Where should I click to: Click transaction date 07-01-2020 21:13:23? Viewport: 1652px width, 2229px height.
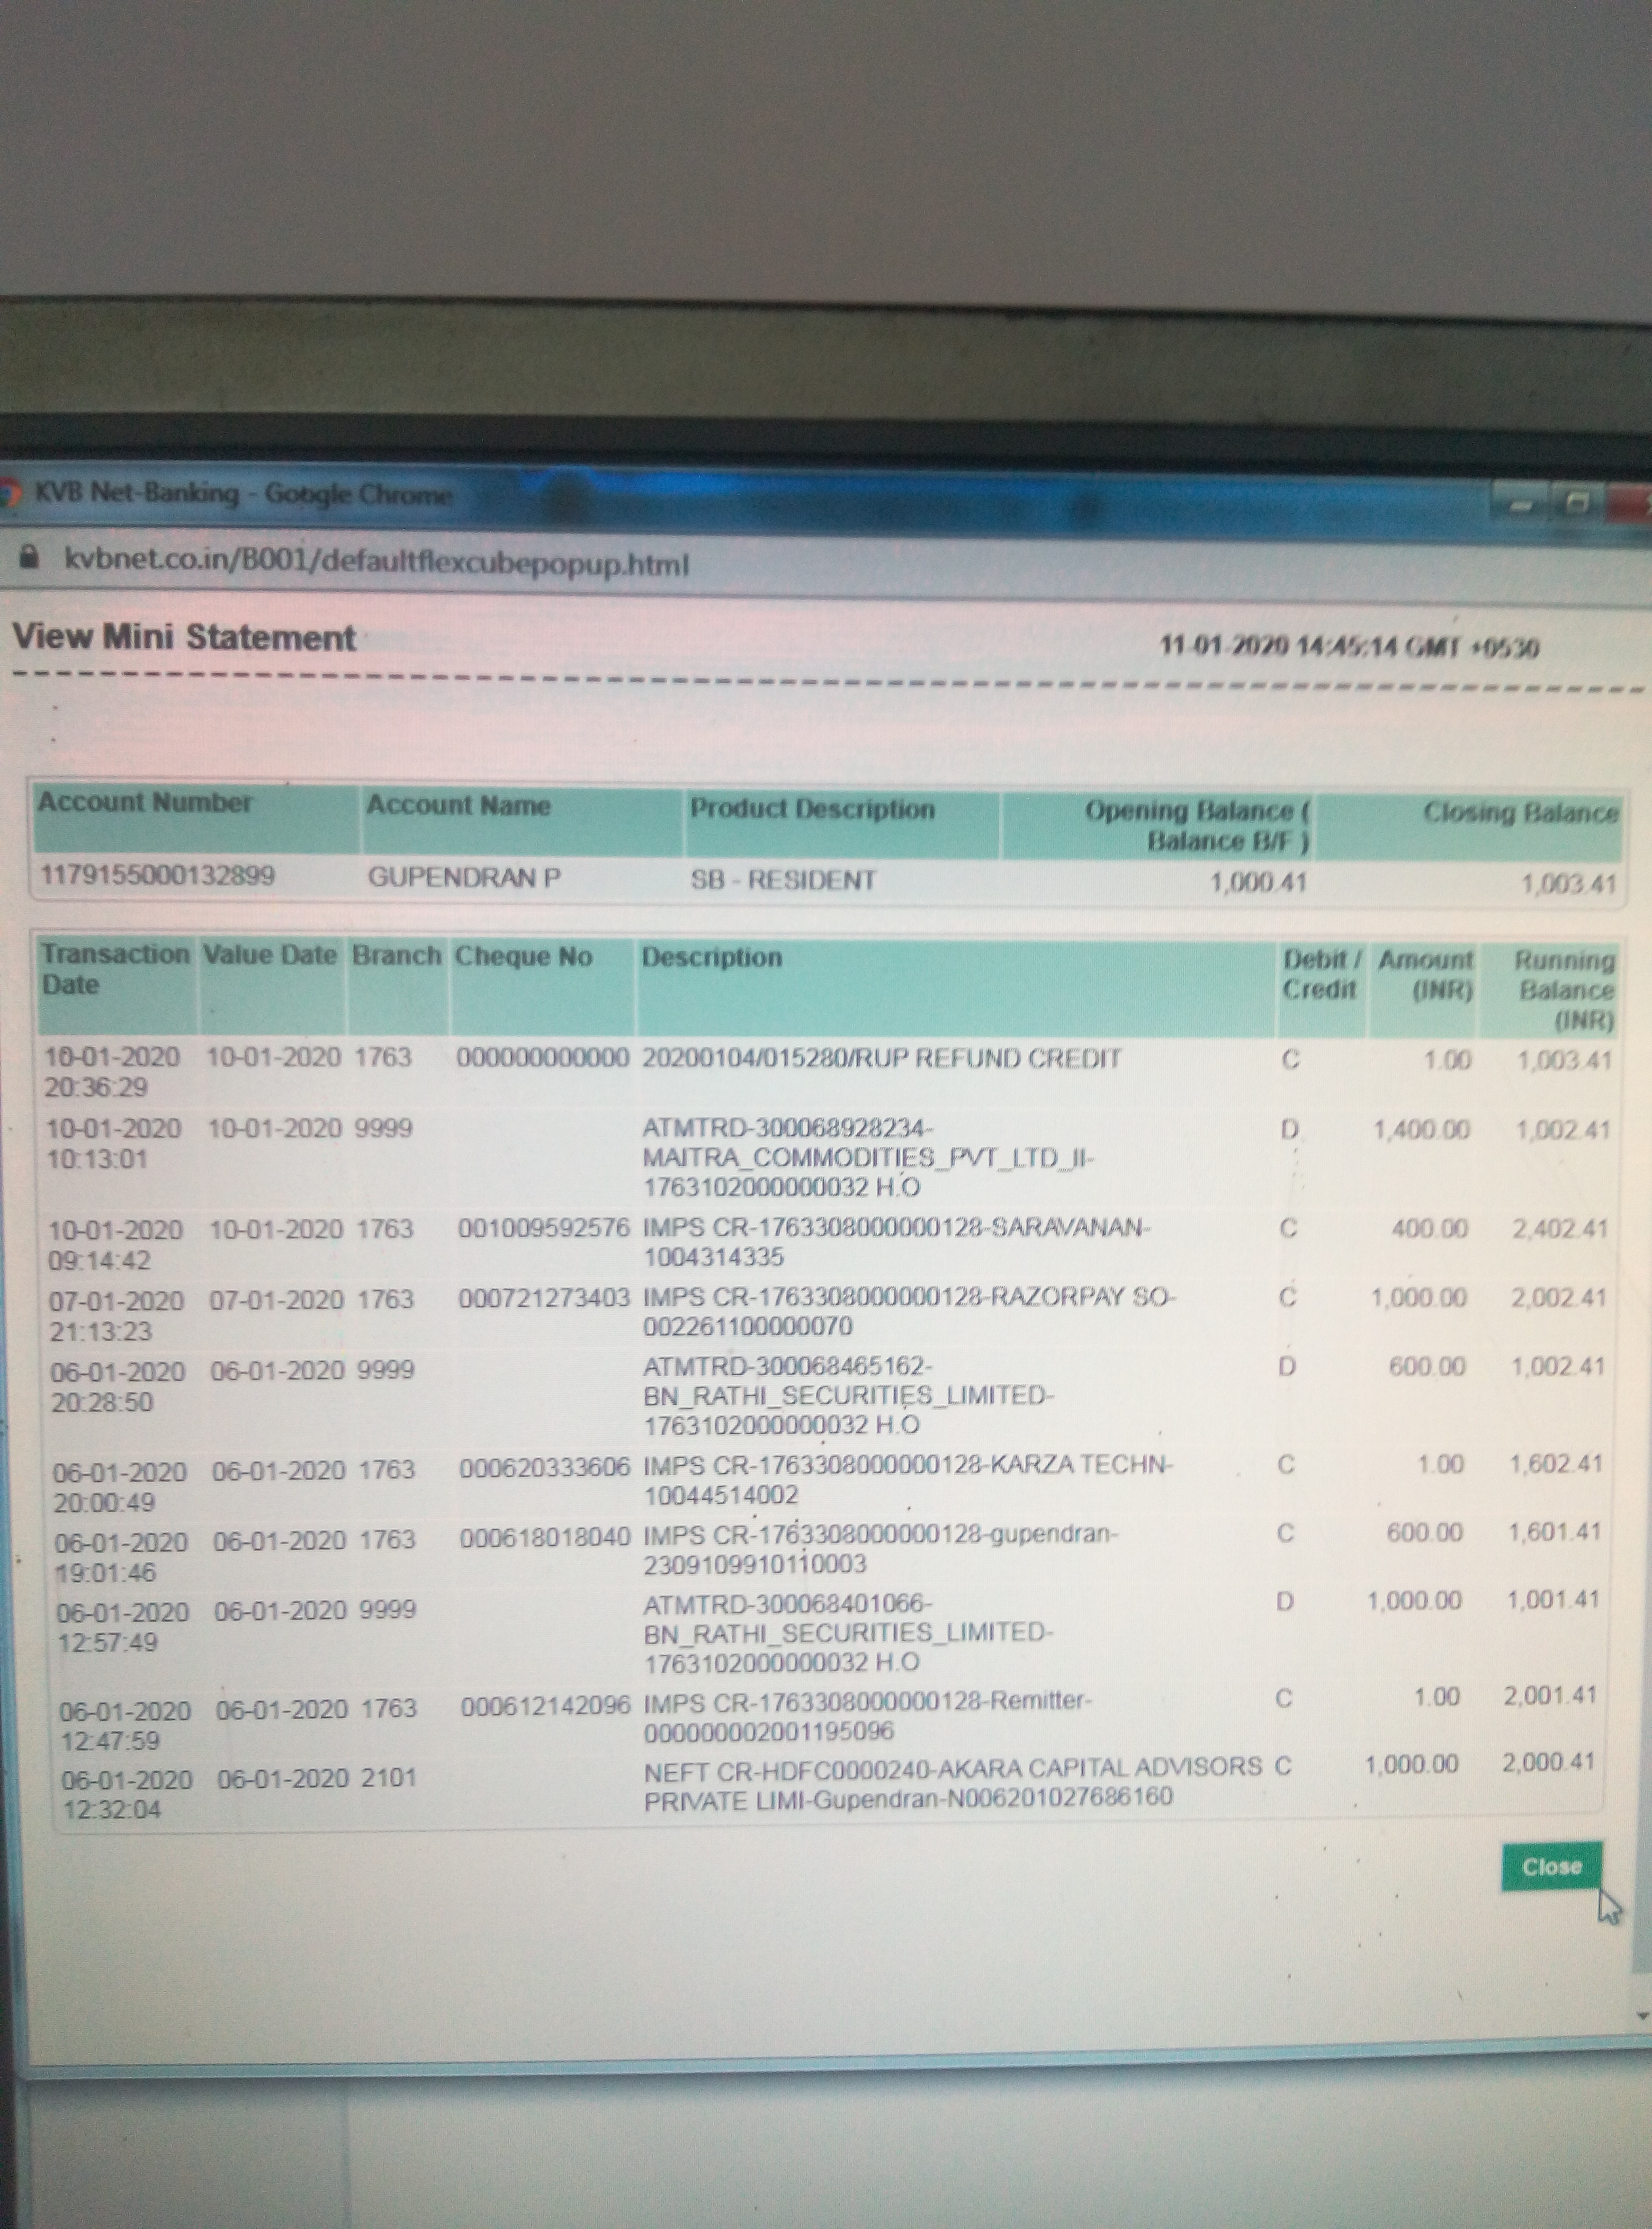pos(116,1316)
